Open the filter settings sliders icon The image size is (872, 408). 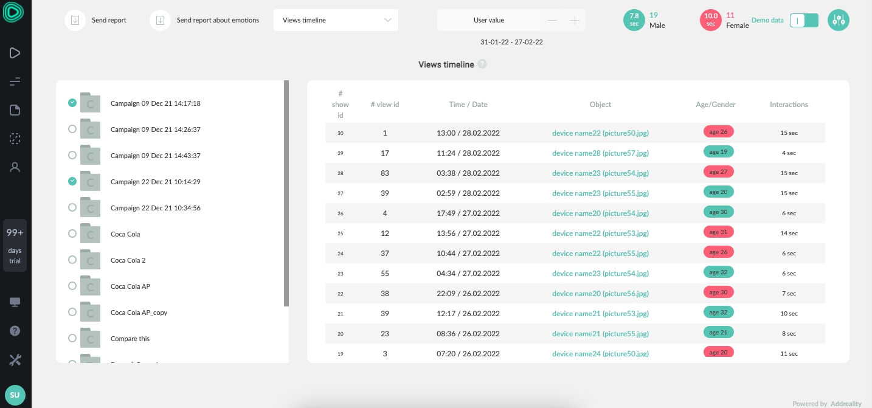click(x=839, y=20)
